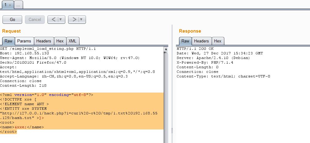Open the forward-history dropdown arrow

[81, 19]
